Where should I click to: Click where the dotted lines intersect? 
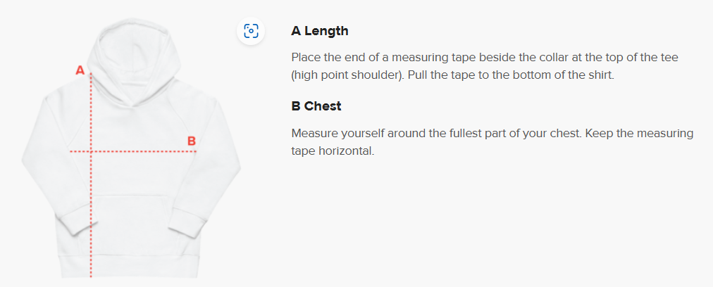(x=91, y=151)
